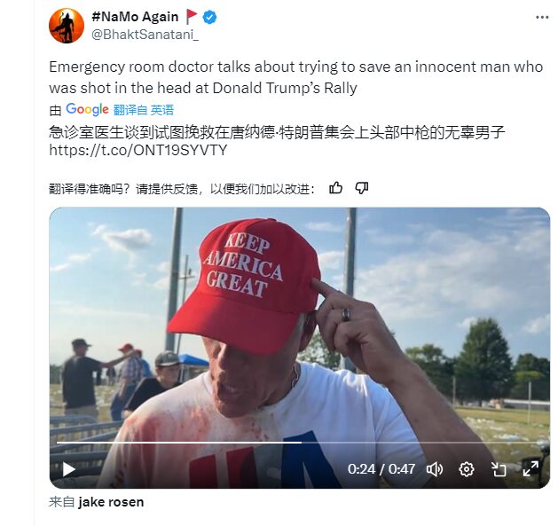
Task: Open the #NaMo Again display name
Action: [135, 17]
